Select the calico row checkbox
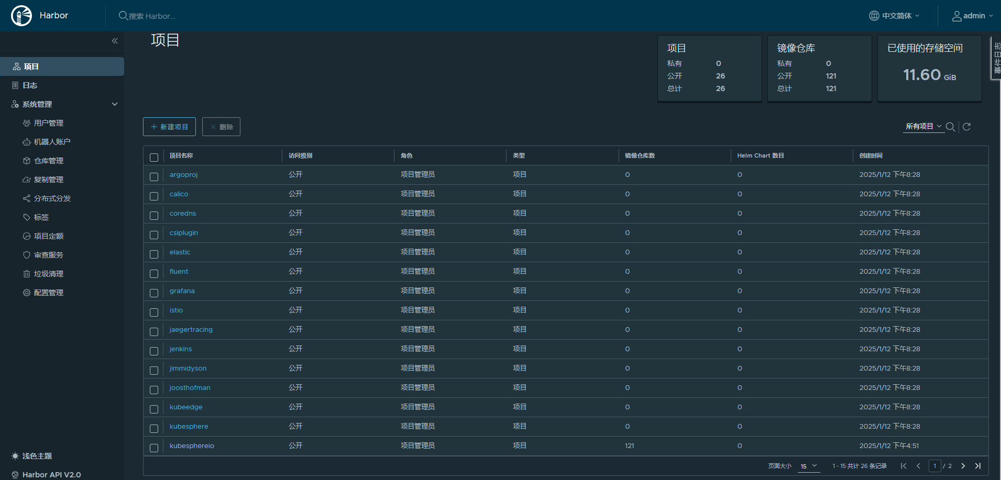 click(154, 196)
